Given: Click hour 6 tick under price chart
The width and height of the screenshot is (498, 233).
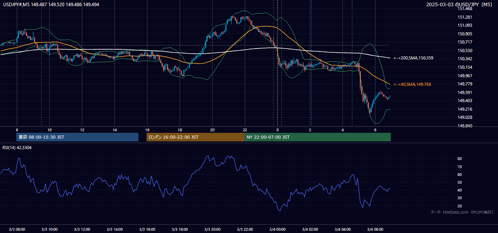Looking at the screenshot, I should (375, 130).
